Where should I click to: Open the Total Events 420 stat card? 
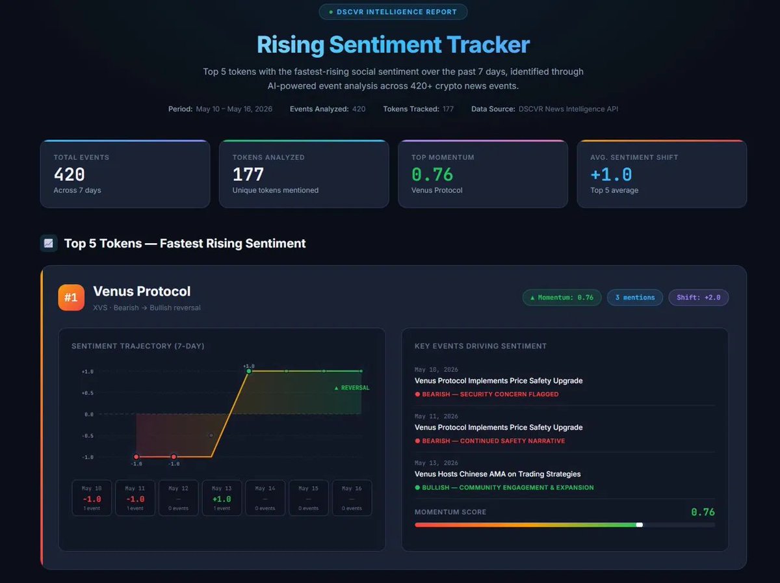(x=125, y=174)
